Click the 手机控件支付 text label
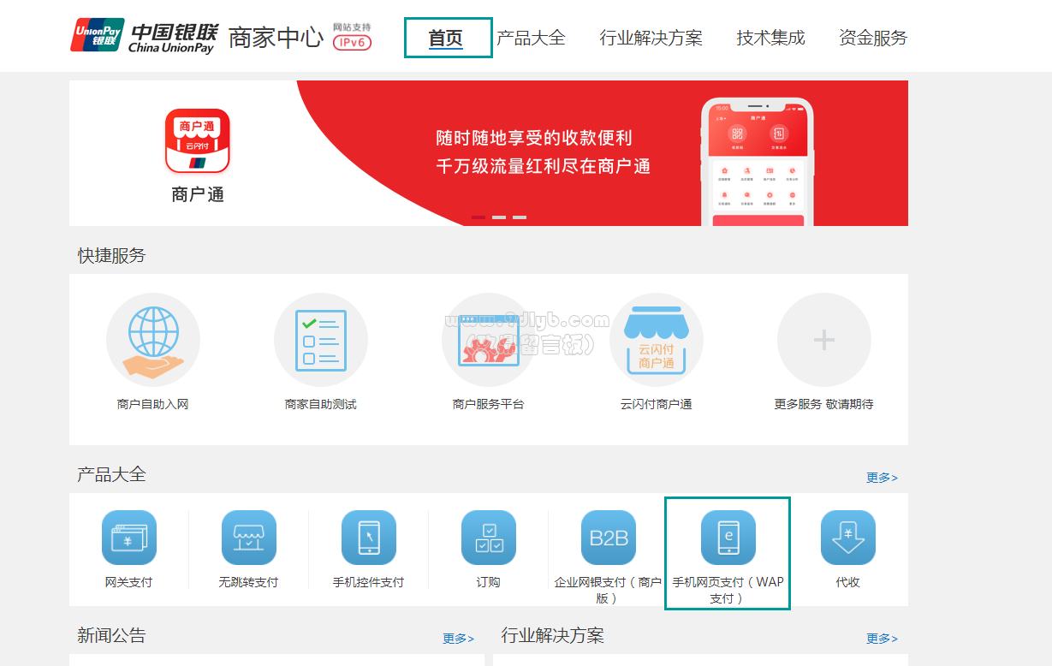The height and width of the screenshot is (666, 1052). pos(369,582)
